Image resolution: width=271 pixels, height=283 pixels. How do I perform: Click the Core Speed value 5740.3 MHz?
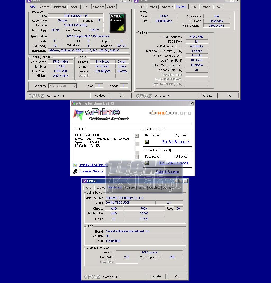tap(61, 62)
